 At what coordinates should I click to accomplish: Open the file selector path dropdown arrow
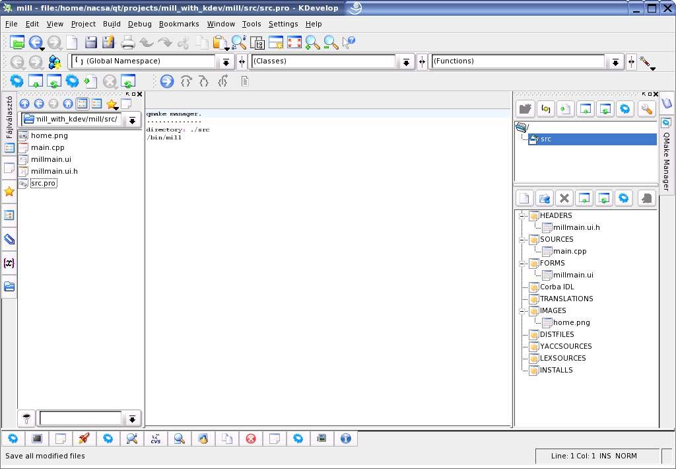tap(132, 120)
